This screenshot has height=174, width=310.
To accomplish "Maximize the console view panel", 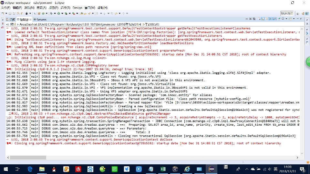I will click(x=301, y=19).
